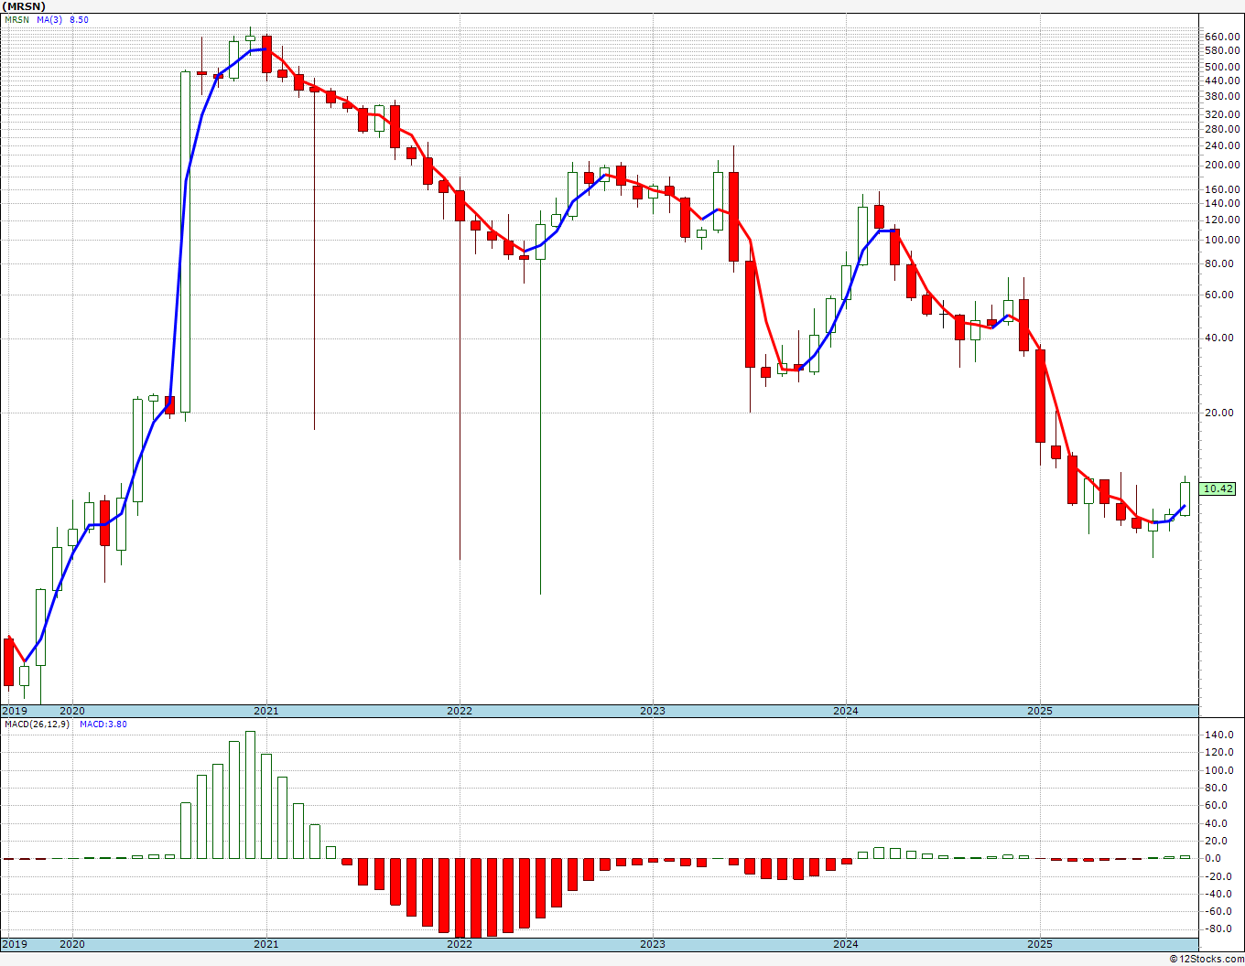The height and width of the screenshot is (966, 1245).
Task: Select the 140.00 price axis label
Action: (1223, 203)
